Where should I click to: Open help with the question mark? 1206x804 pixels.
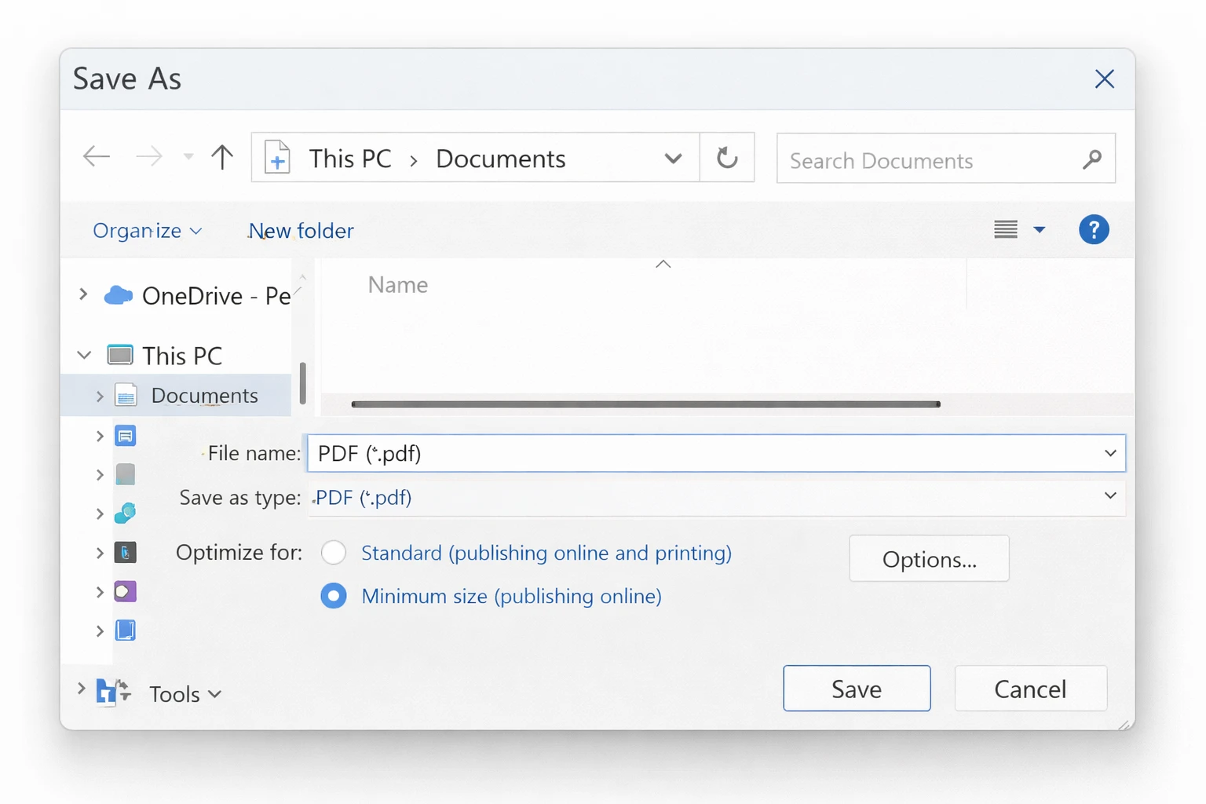click(x=1094, y=229)
